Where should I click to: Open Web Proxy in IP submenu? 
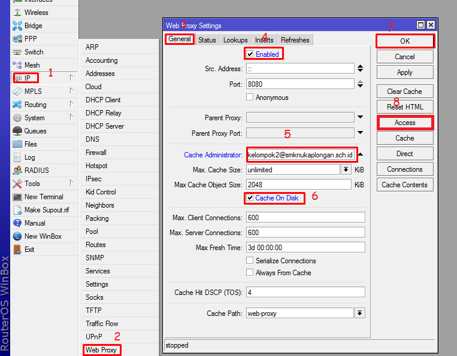(x=101, y=349)
